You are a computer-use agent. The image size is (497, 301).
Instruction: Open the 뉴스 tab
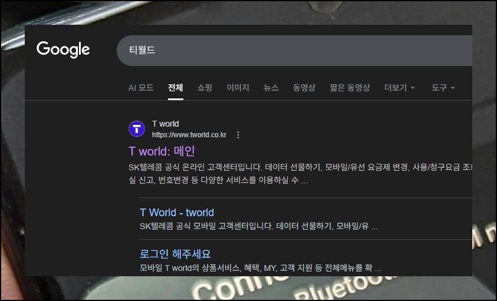[271, 87]
